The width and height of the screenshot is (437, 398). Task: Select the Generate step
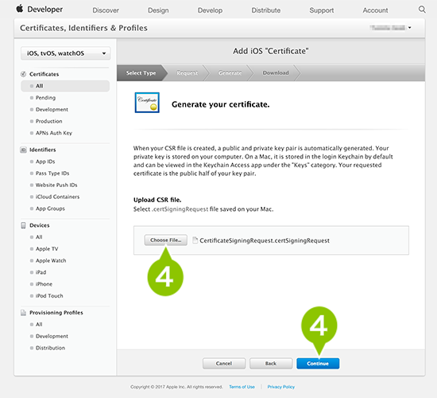tap(230, 73)
